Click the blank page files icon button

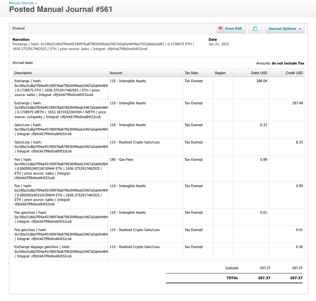[x=255, y=29]
